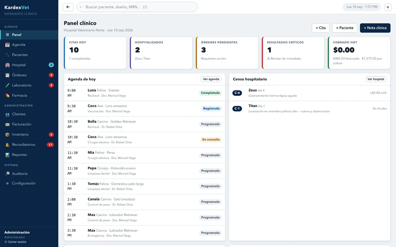Viewport: 396px width, 247px height.
Task: Click the Farmacia pill icon
Action: click(x=8, y=96)
